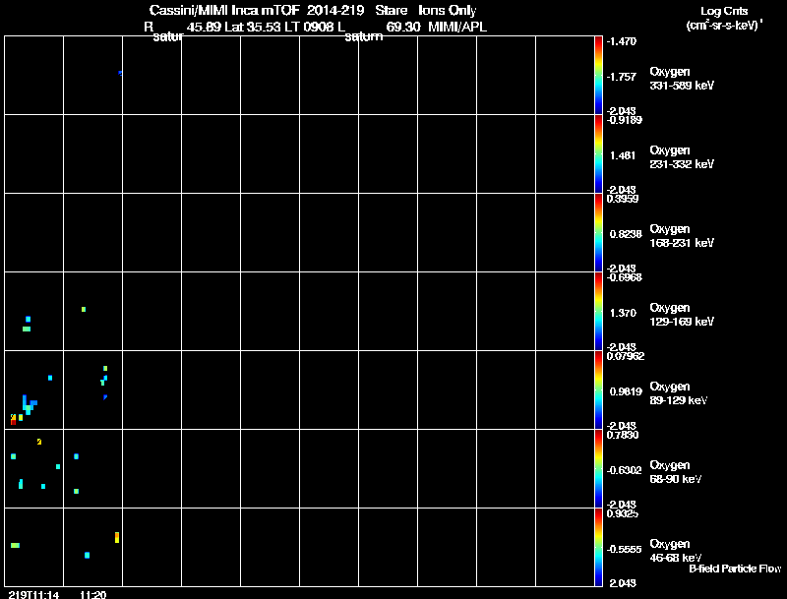Click the '1.461' scale value

[623, 155]
